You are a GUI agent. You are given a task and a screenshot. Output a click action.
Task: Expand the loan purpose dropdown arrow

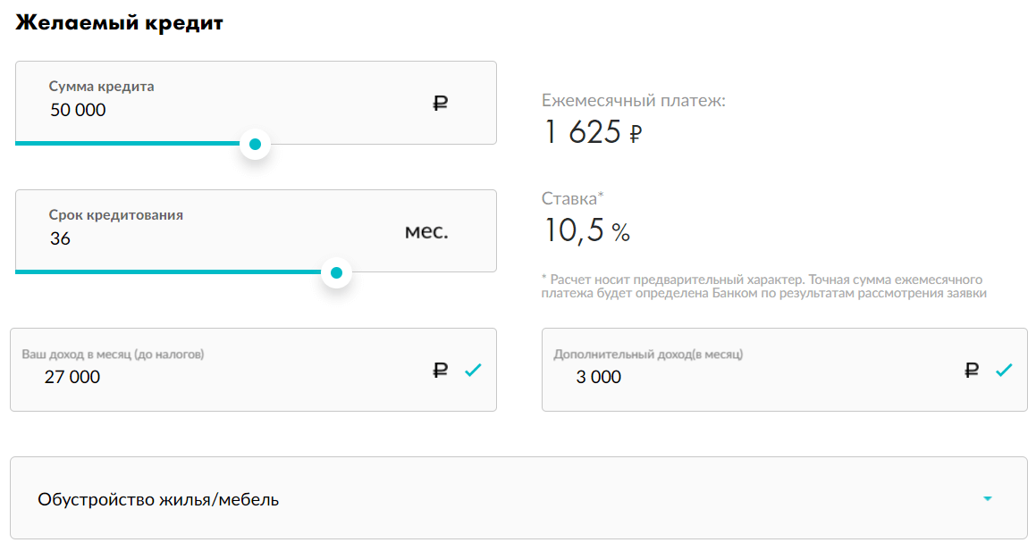[987, 498]
